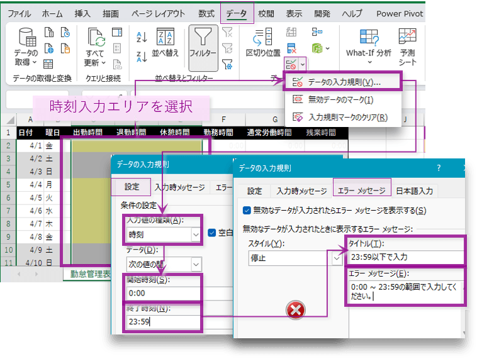Open the 入力値の種類 combo showing 時刻

(x=164, y=235)
